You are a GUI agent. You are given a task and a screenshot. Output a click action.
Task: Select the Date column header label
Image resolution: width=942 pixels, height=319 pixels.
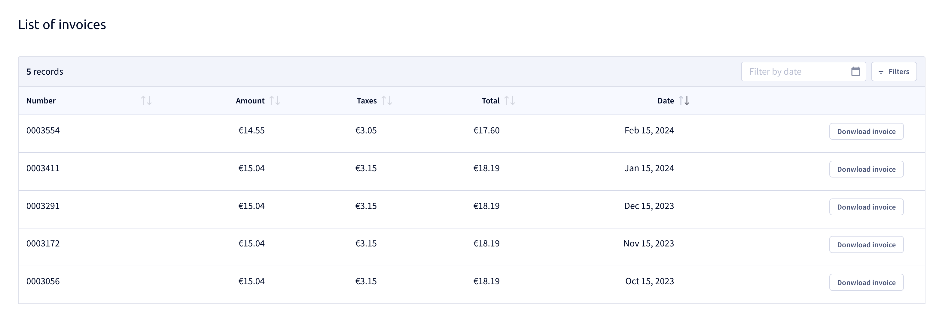pos(665,101)
